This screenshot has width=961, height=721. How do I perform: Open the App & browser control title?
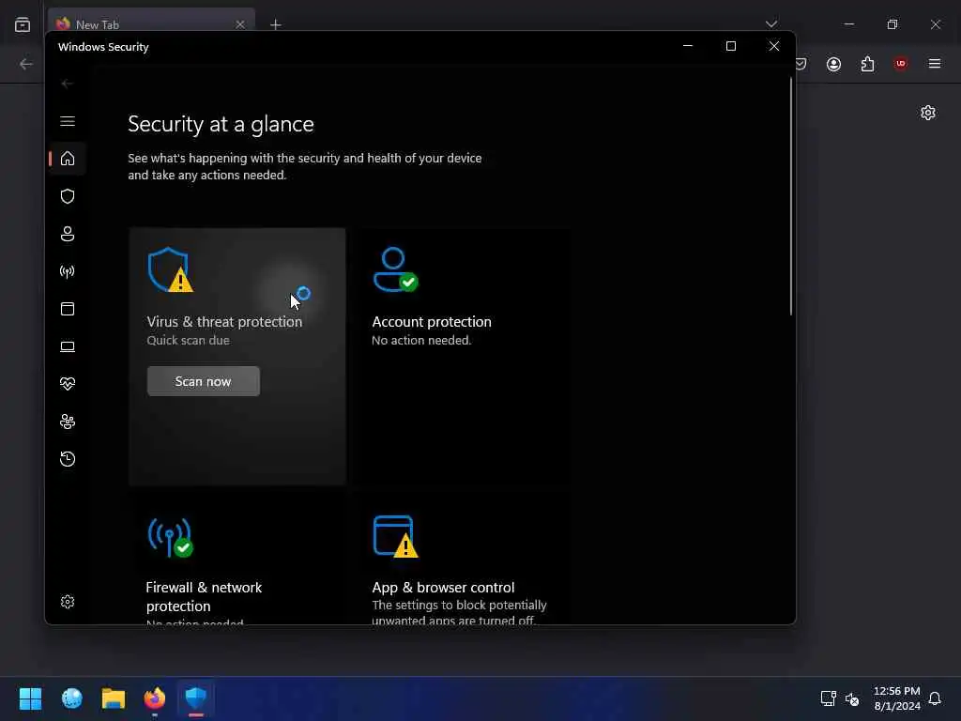[443, 588]
